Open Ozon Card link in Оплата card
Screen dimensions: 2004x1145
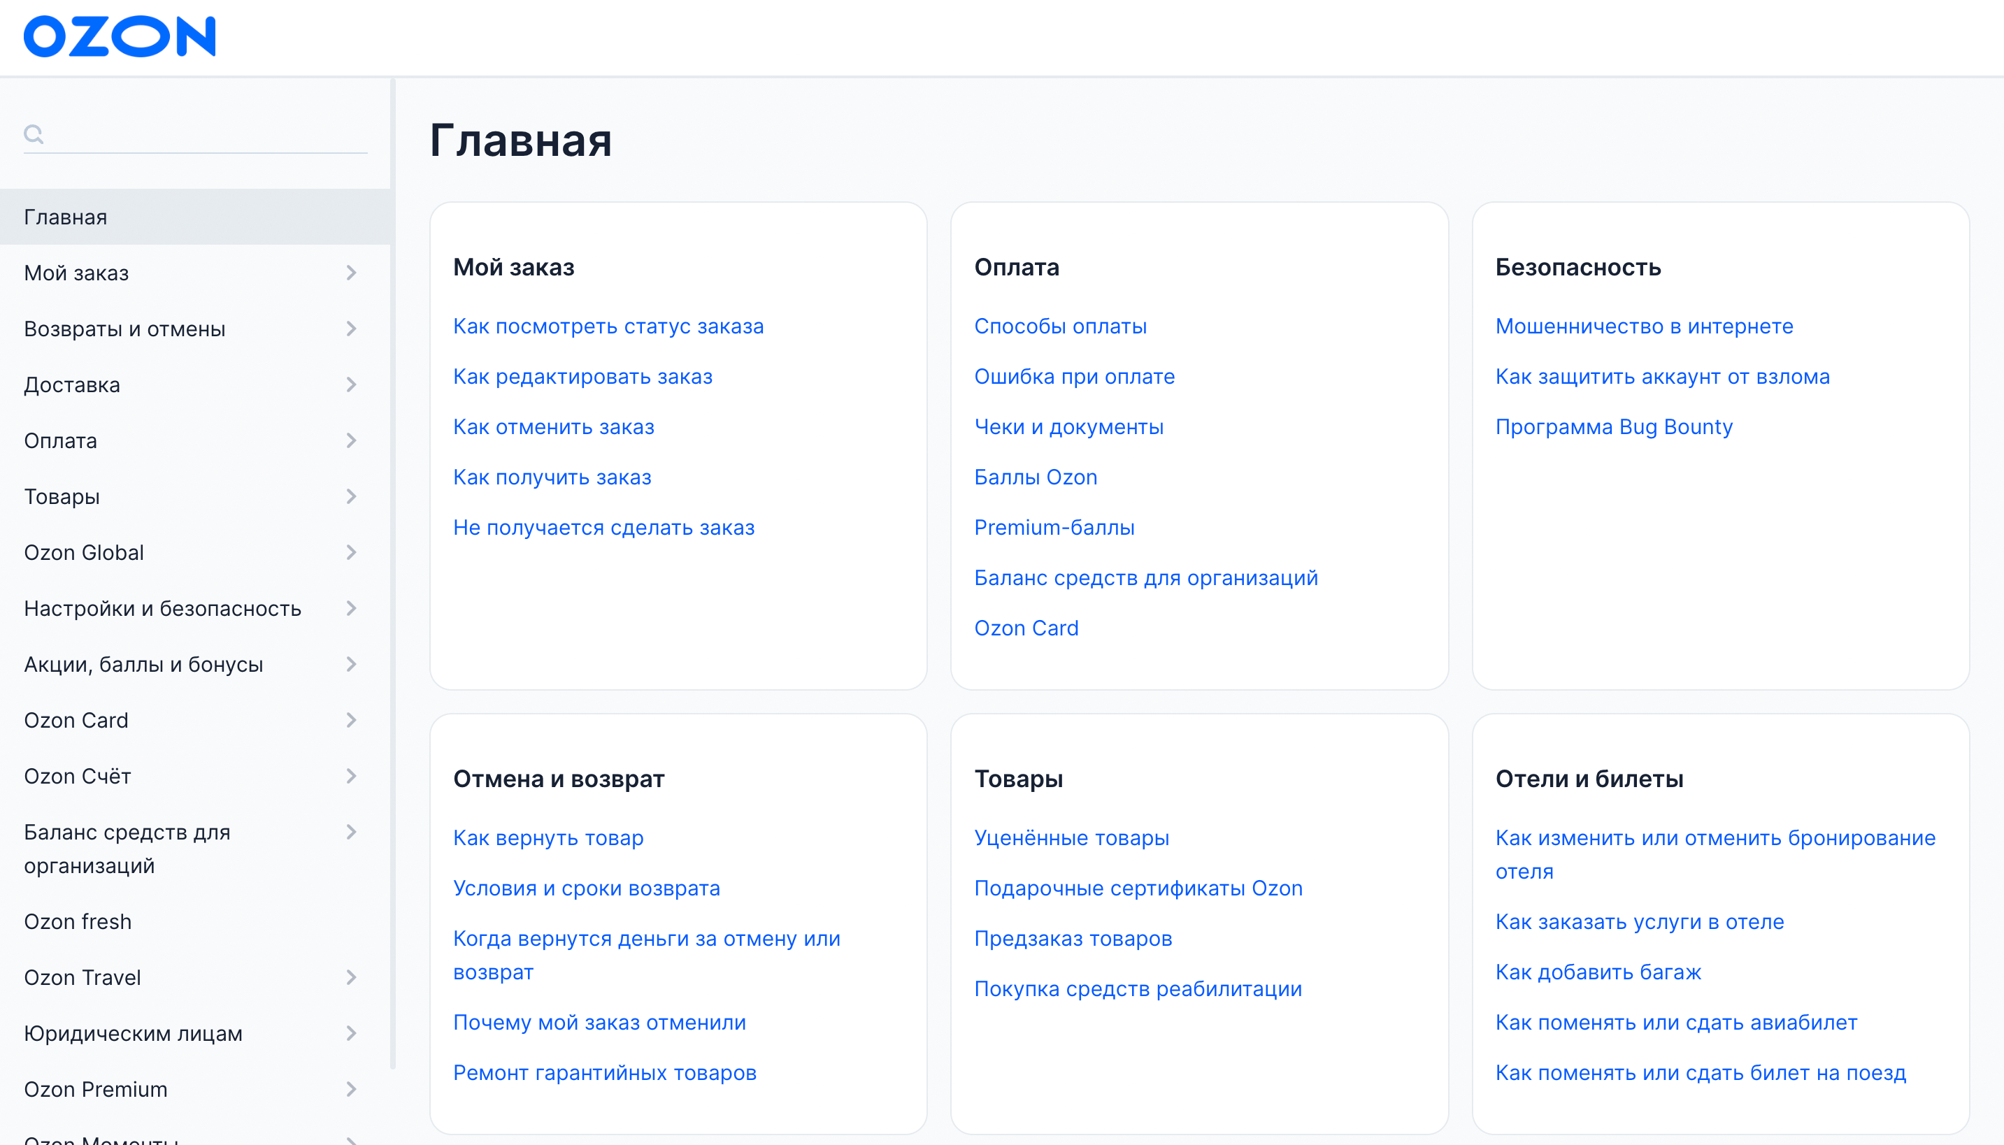pyautogui.click(x=1026, y=628)
